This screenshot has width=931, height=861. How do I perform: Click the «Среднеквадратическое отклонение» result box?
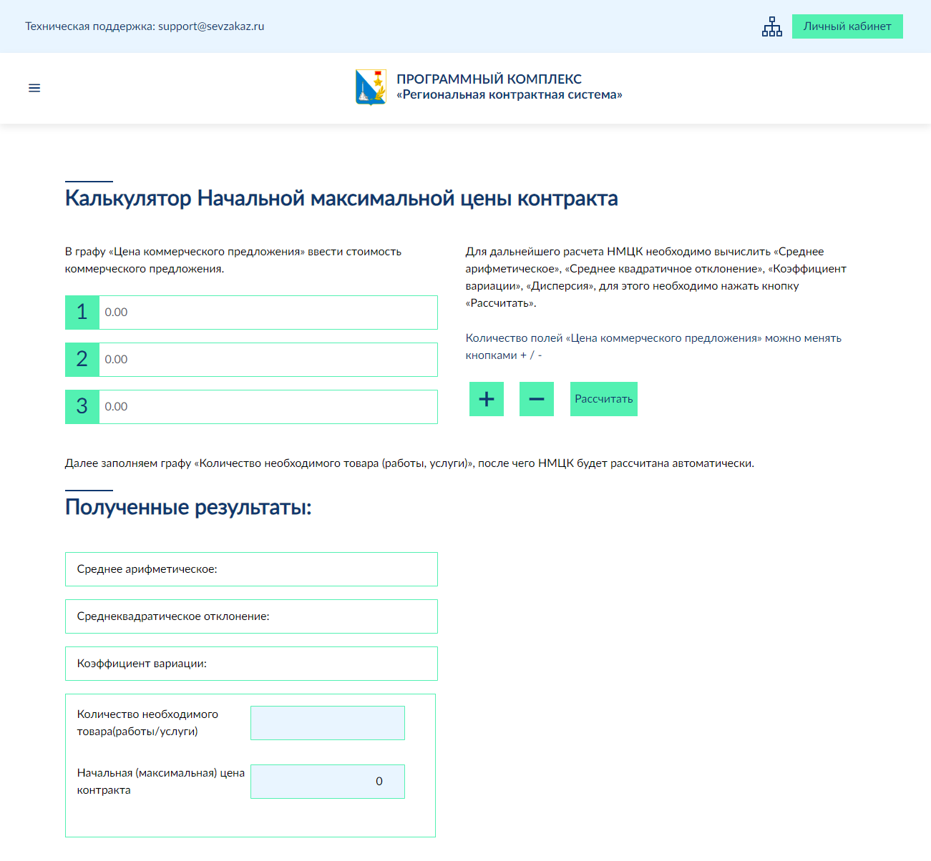[251, 616]
